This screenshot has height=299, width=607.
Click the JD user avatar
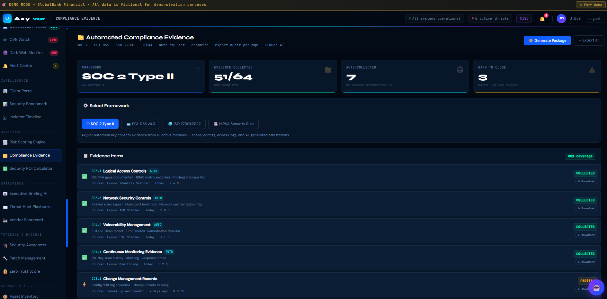tap(561, 18)
